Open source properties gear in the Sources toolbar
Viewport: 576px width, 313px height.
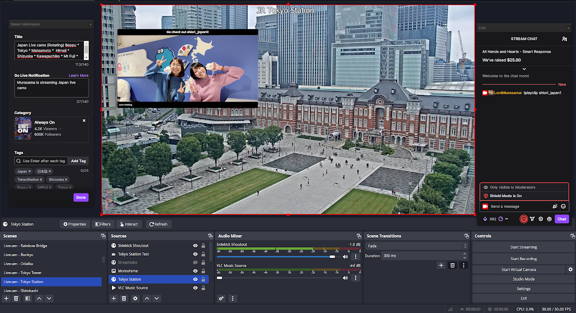(135, 298)
